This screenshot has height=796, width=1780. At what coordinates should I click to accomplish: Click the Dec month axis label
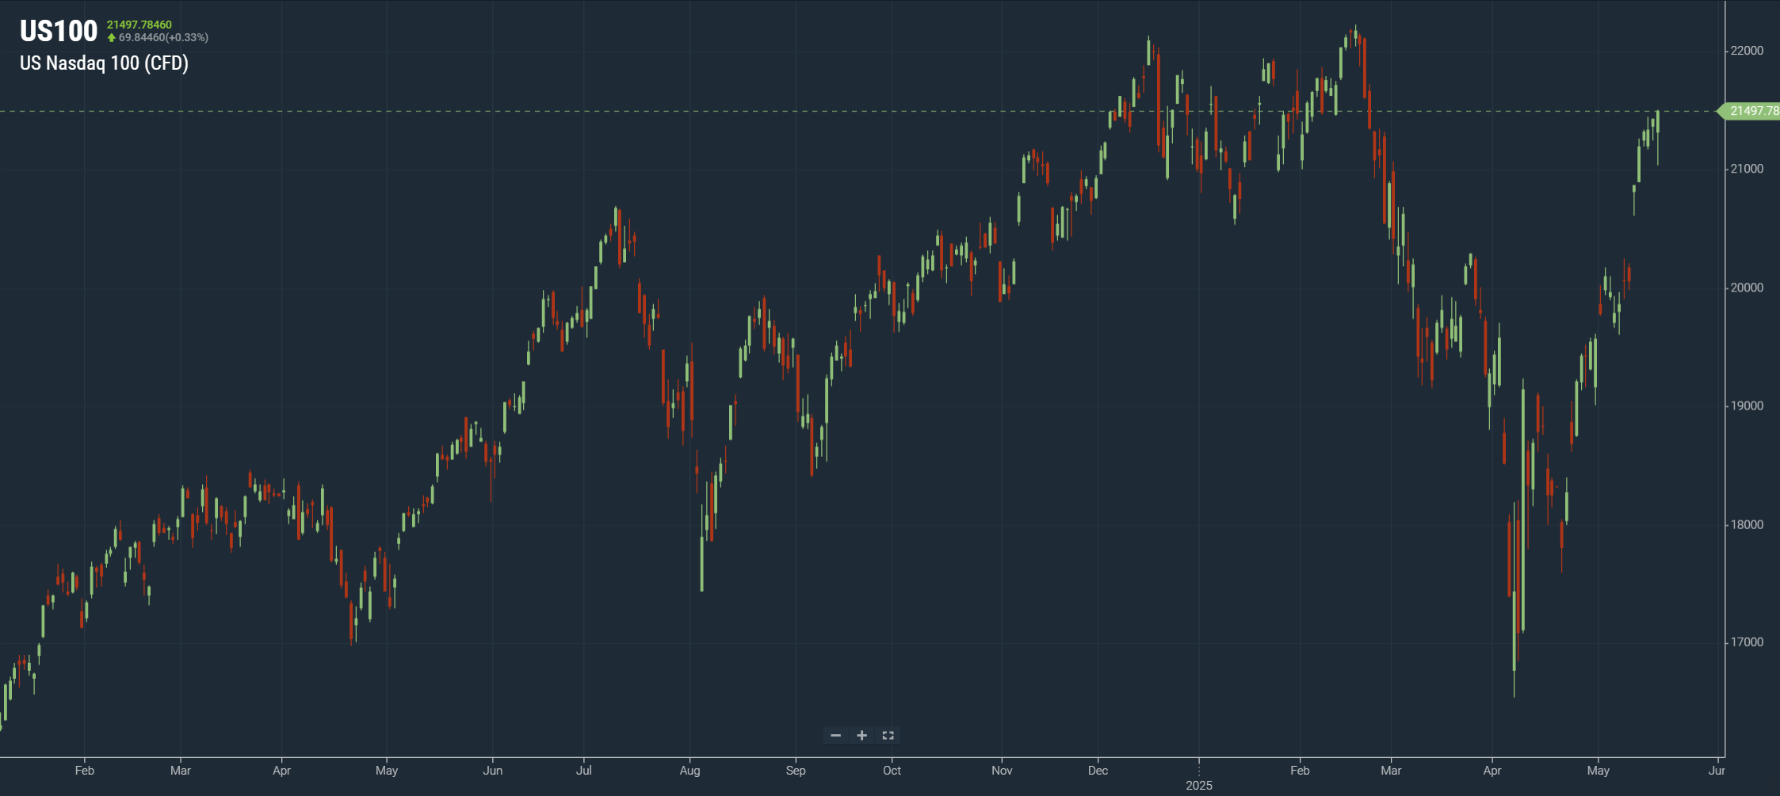click(x=1098, y=771)
